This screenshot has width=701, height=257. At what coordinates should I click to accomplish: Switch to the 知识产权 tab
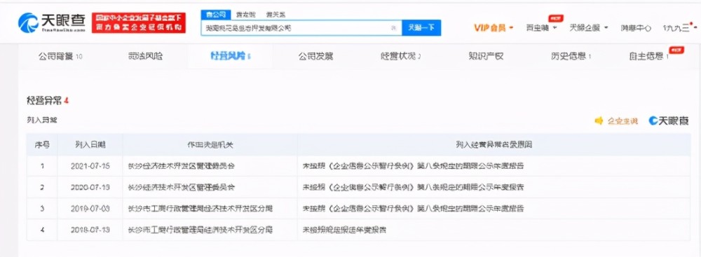(x=486, y=56)
